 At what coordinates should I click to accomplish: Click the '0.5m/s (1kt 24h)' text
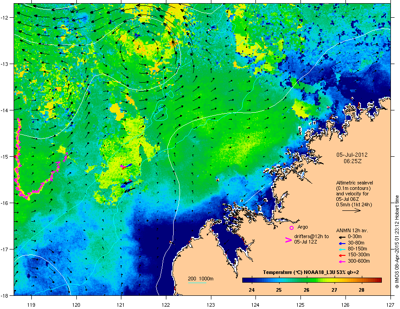click(354, 204)
